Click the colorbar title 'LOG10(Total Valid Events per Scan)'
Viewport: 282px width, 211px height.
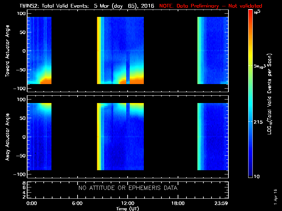(x=269, y=94)
